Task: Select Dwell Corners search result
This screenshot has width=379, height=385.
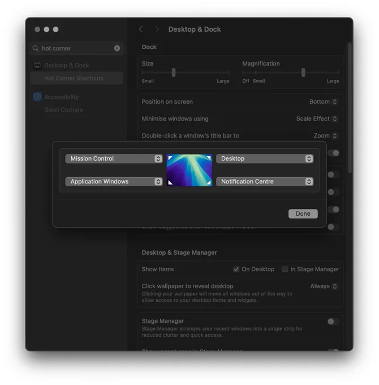Action: [63, 110]
